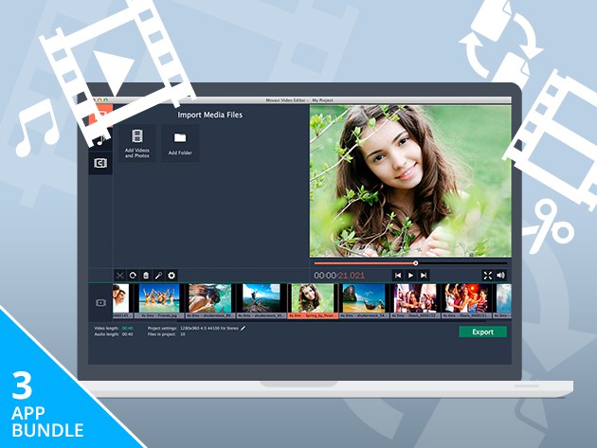Click the Add Folder button
This screenshot has height=448, width=597.
click(x=180, y=144)
